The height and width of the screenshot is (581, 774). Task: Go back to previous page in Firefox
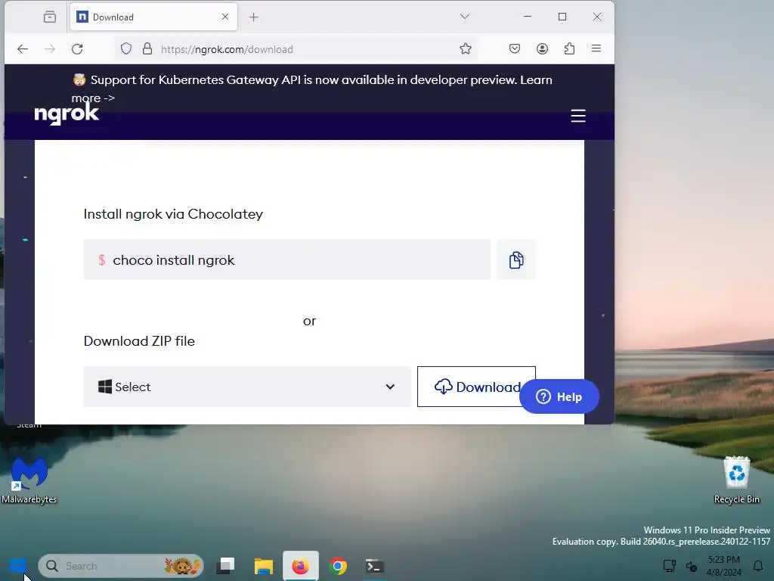coord(23,49)
